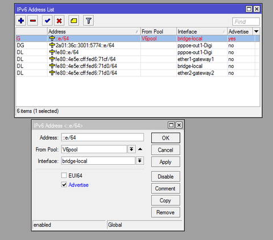Image resolution: width=273 pixels, height=240 pixels.
Task: Close the IPv6 Address dialog
Action: (179, 125)
